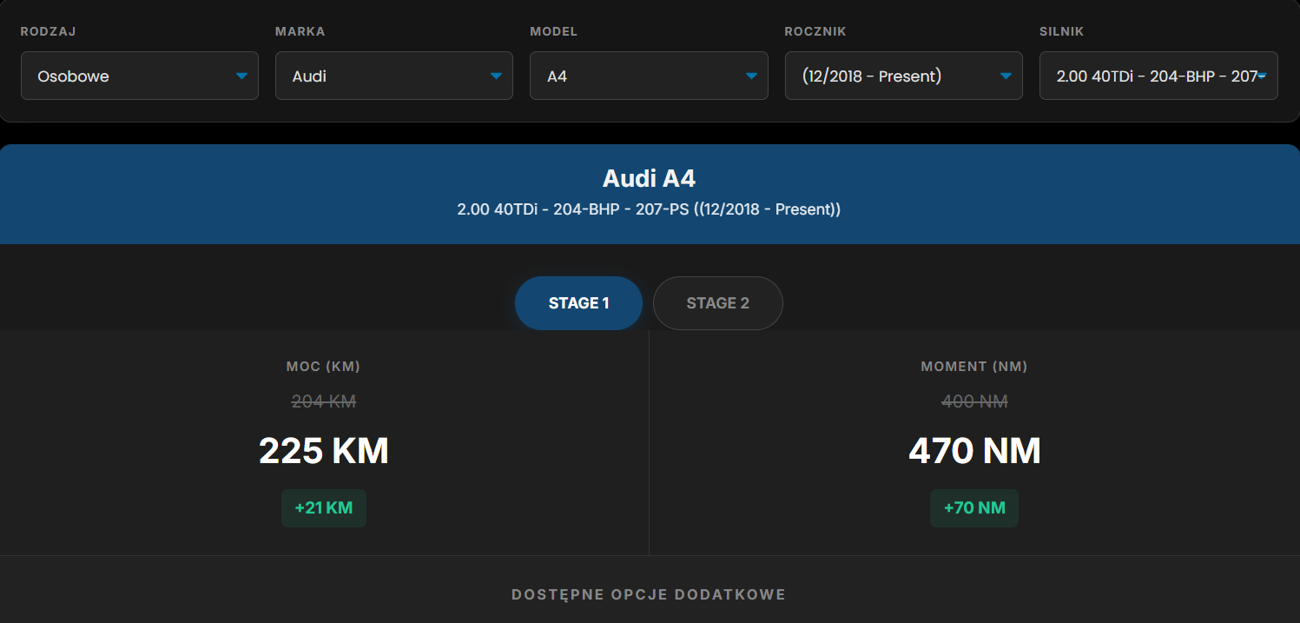The height and width of the screenshot is (623, 1300).
Task: Click the 225 KM tuned power value
Action: click(323, 451)
